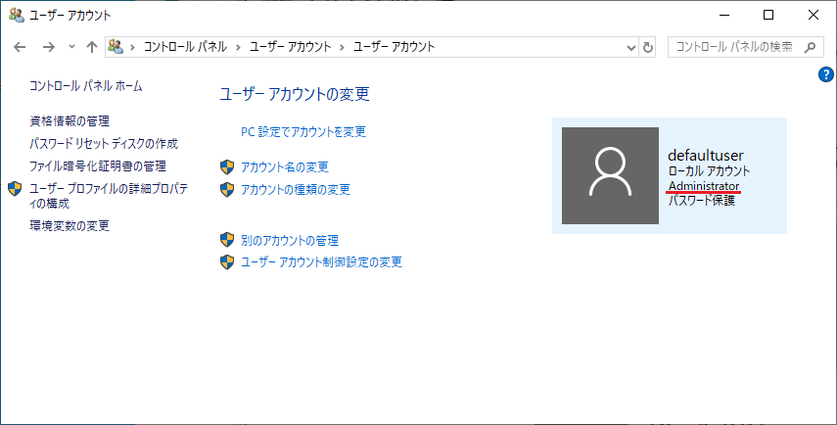Open PC 設定でアカウントを変更

pyautogui.click(x=303, y=132)
